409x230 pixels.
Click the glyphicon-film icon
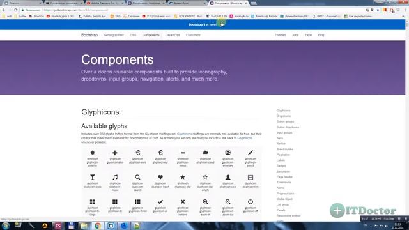pos(251,178)
